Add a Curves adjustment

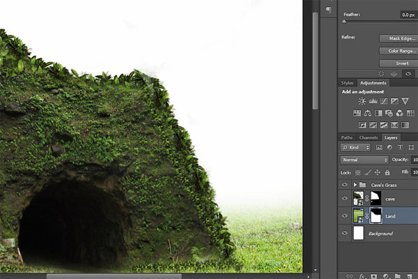[x=384, y=101]
